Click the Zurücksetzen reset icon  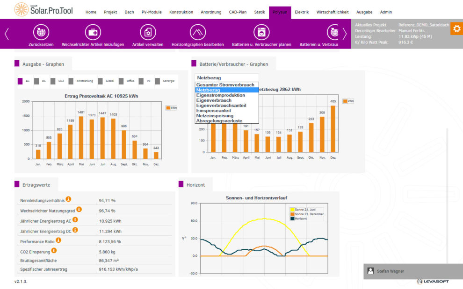coord(41,32)
